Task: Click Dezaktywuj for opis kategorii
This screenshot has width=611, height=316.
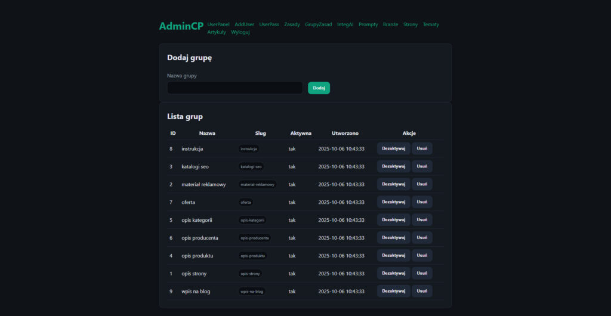Action: pos(393,220)
